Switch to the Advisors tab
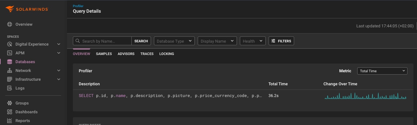 click(126, 54)
